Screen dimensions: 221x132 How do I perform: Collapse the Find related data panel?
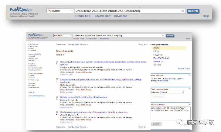(189, 89)
